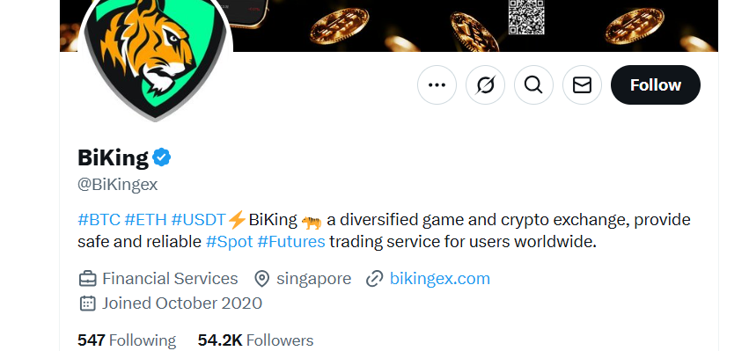Open the tiger shield profile picture
Image resolution: width=749 pixels, height=351 pixels.
(x=155, y=57)
